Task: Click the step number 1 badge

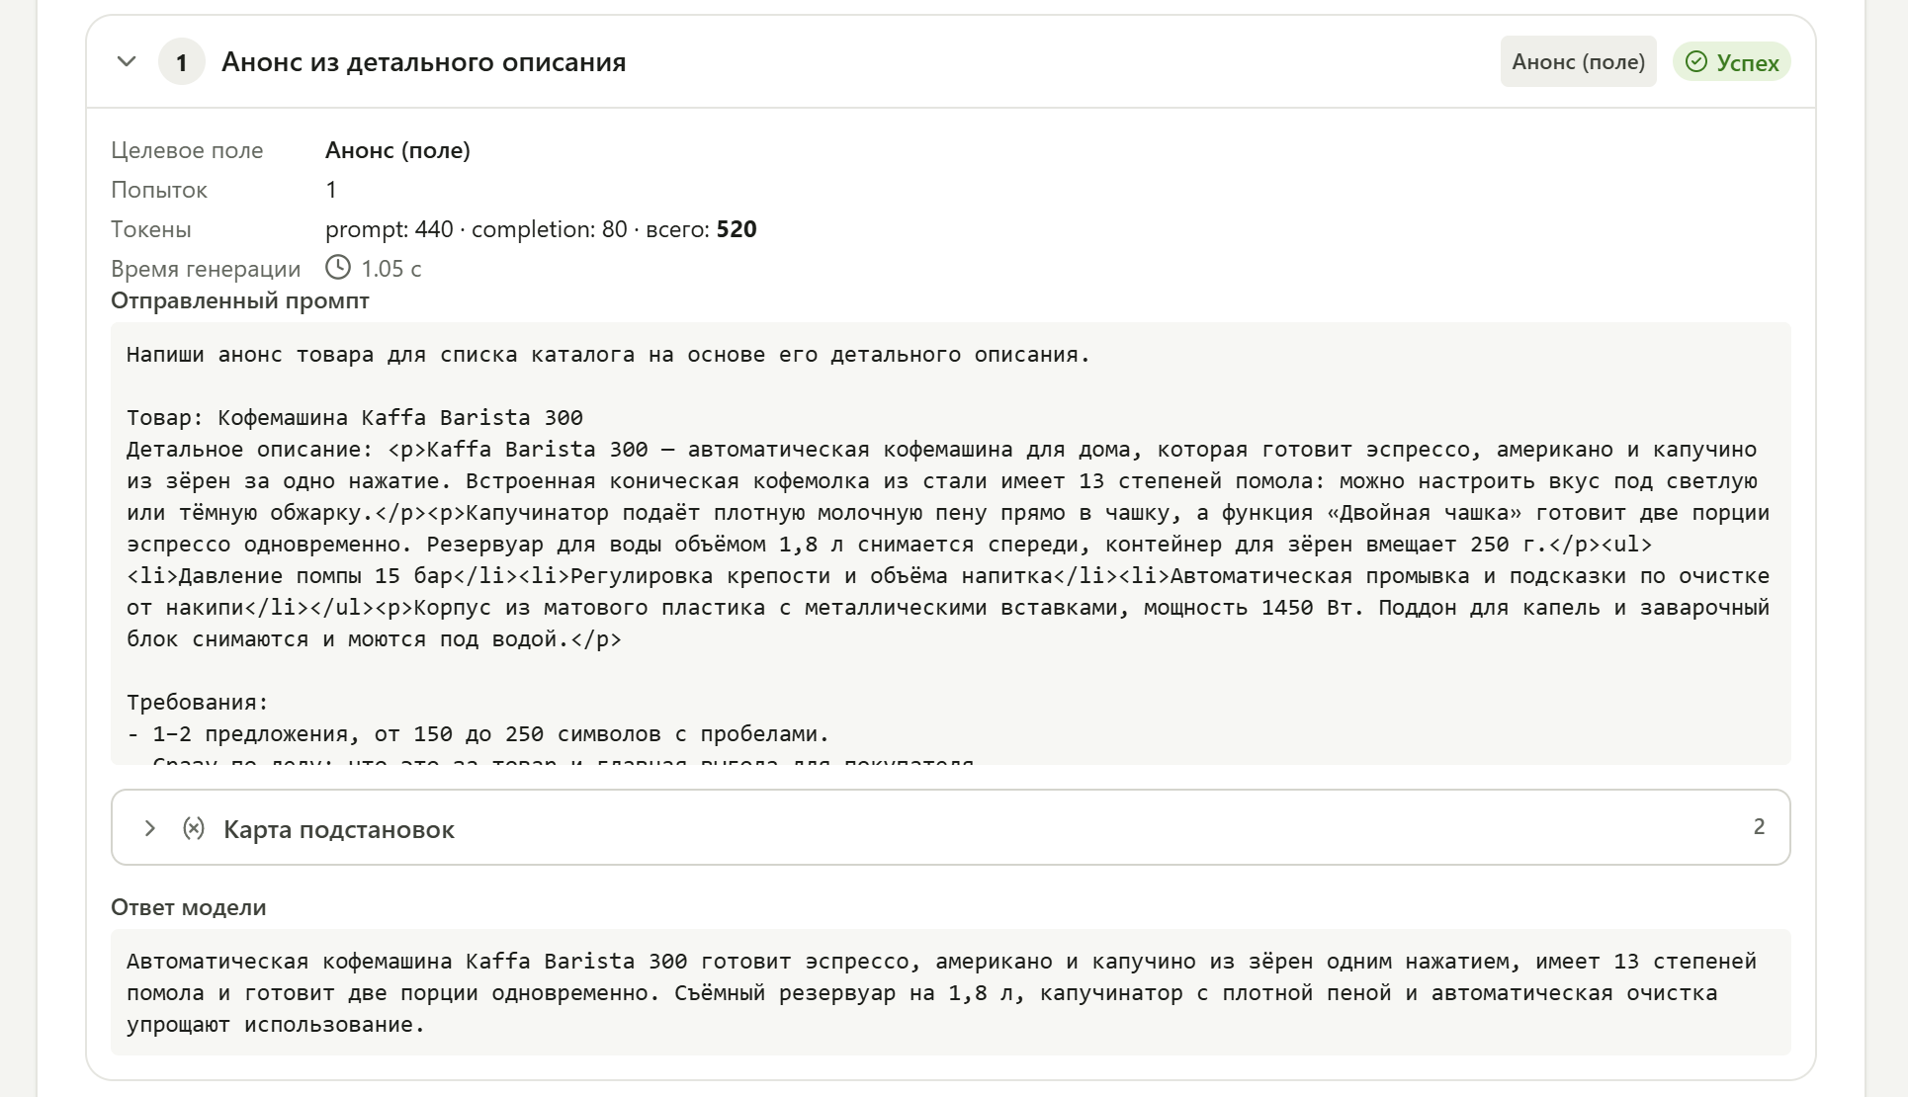Action: click(x=182, y=62)
